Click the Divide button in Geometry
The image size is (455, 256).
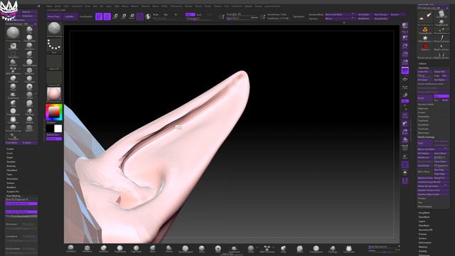[425, 98]
